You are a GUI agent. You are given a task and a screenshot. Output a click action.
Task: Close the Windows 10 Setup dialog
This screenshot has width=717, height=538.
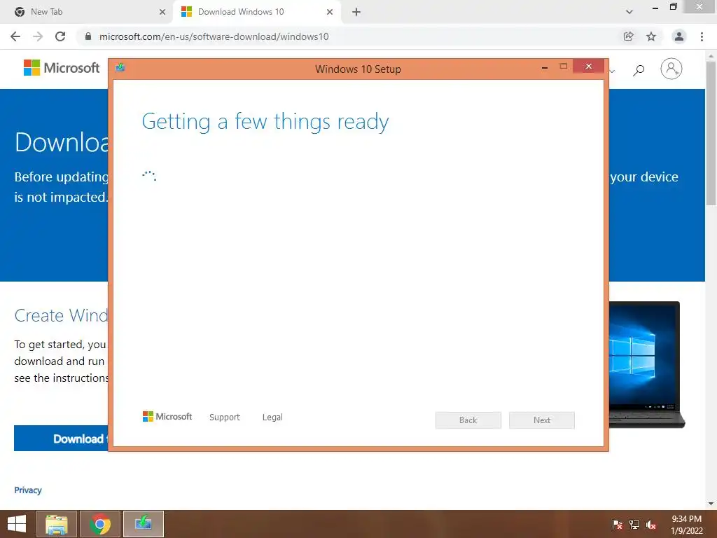click(588, 67)
